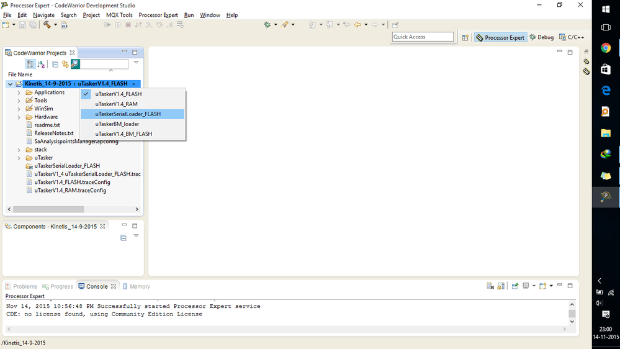620x349 pixels.
Task: Pin the console
Action: pyautogui.click(x=515, y=286)
